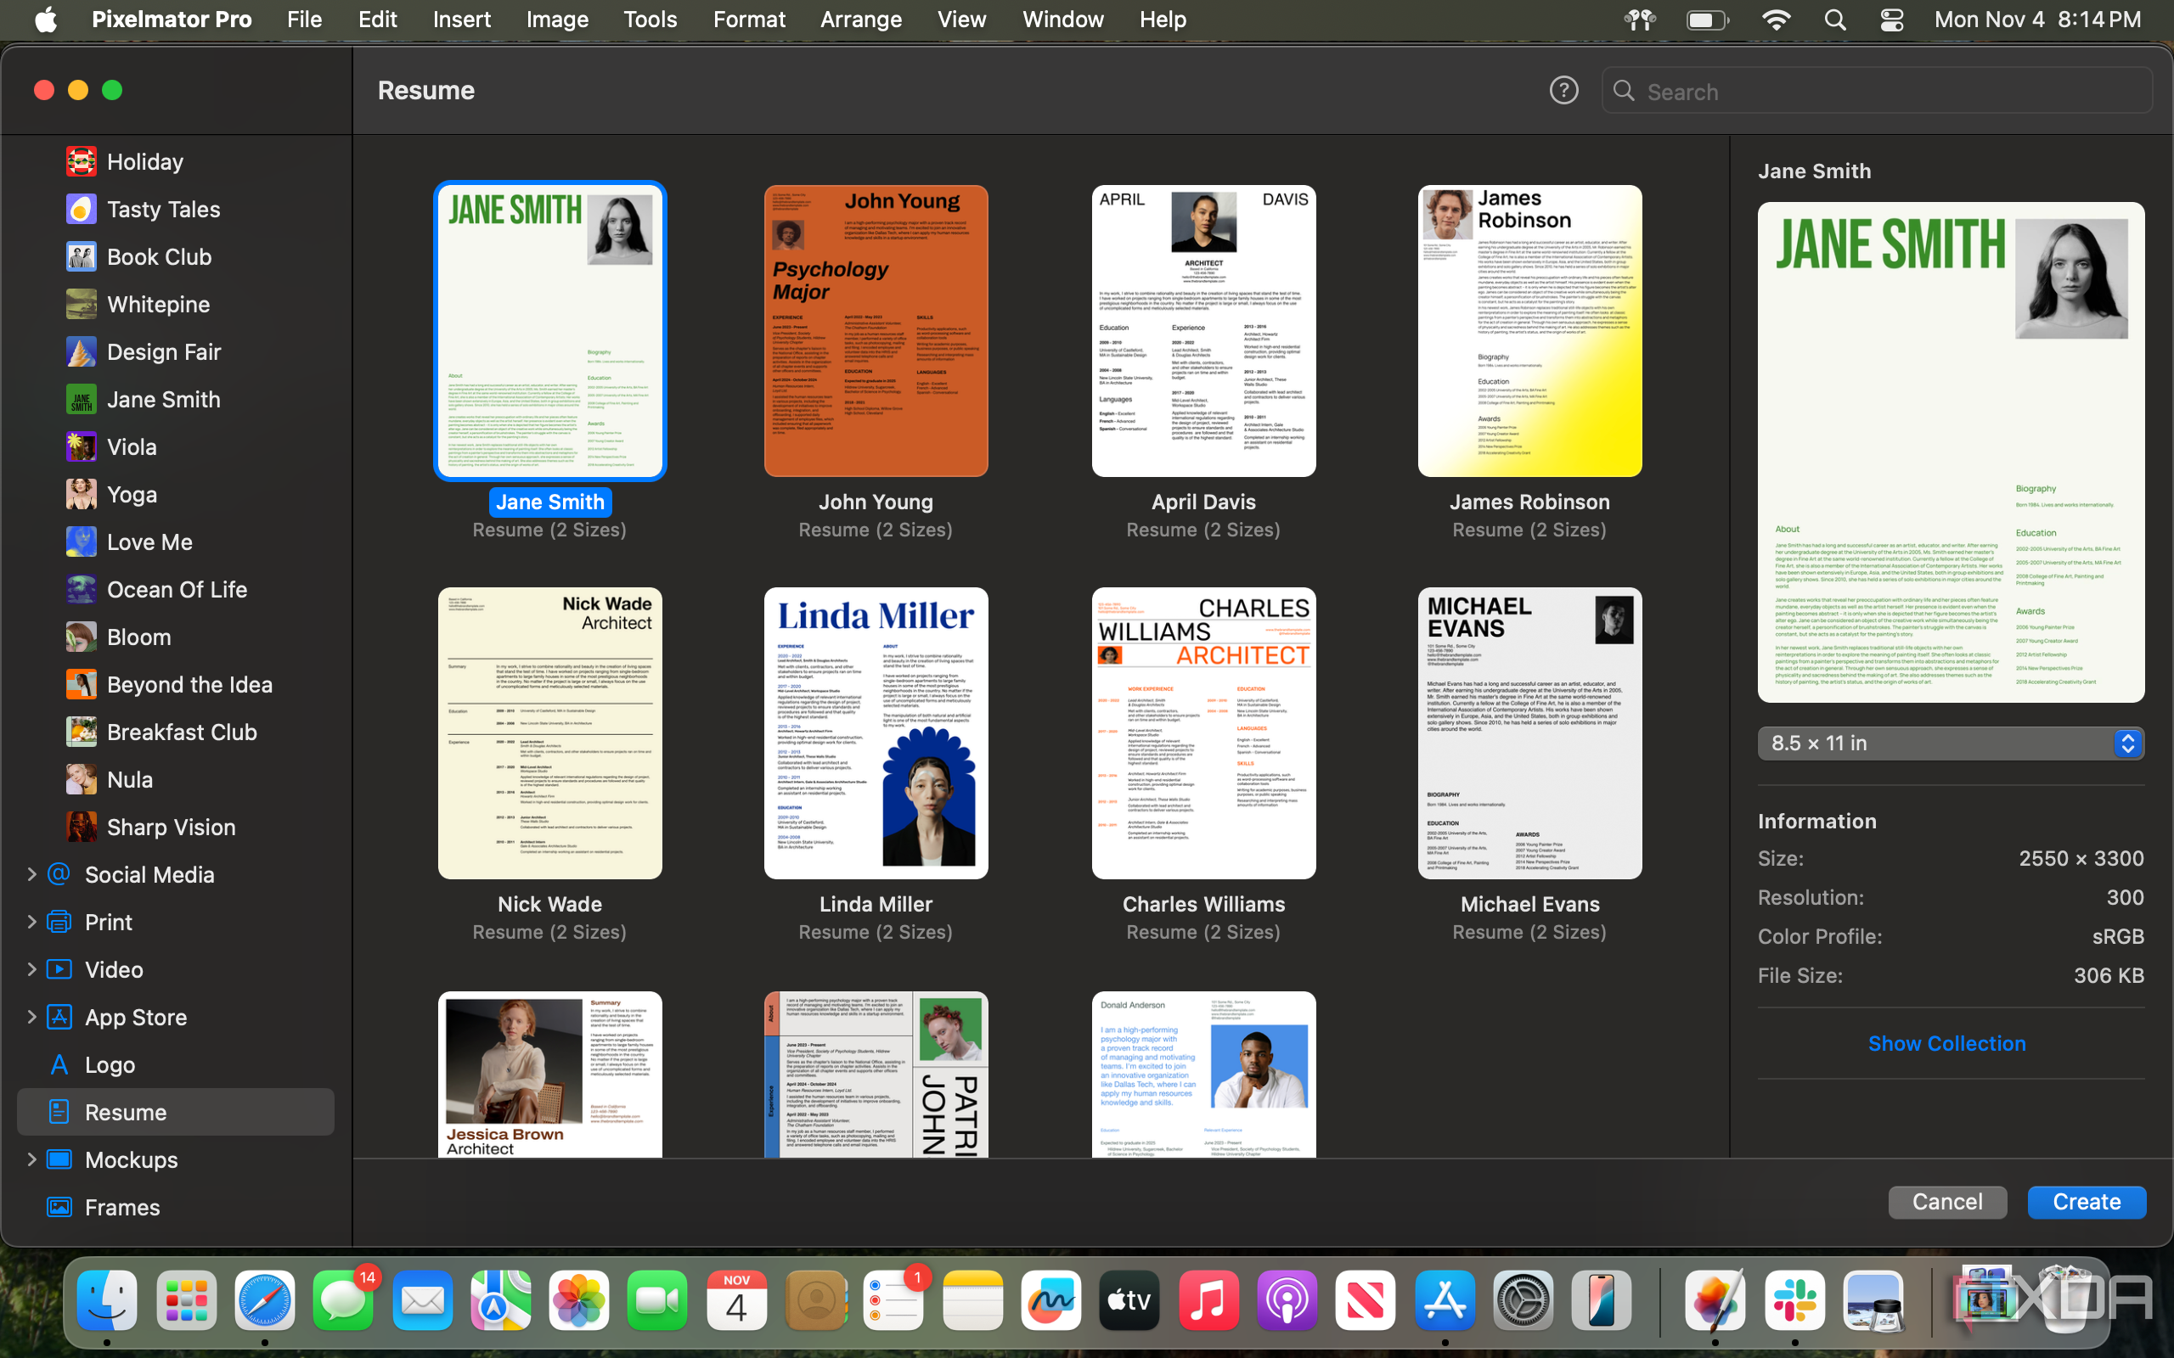
Task: Click the Show Collection link
Action: pos(1947,1042)
